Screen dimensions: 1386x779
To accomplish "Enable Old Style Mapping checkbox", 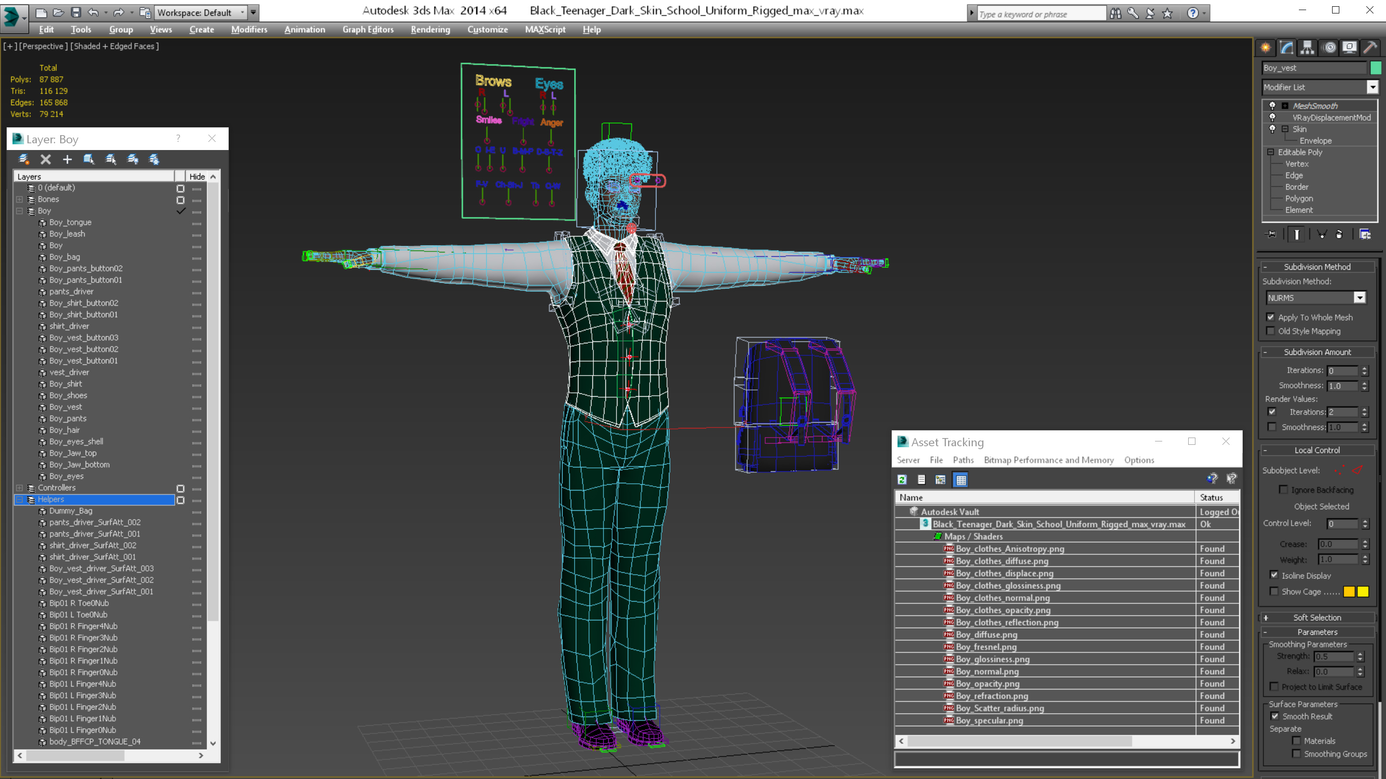I will tap(1271, 331).
